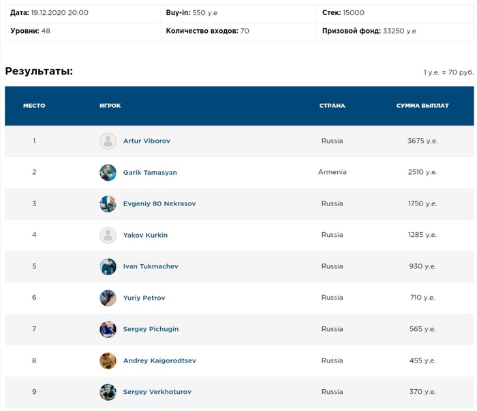
Task: Open Sergey Pichugin's player profile link
Action: [151, 329]
